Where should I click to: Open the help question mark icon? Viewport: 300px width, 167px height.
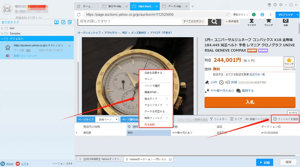tap(275, 5)
